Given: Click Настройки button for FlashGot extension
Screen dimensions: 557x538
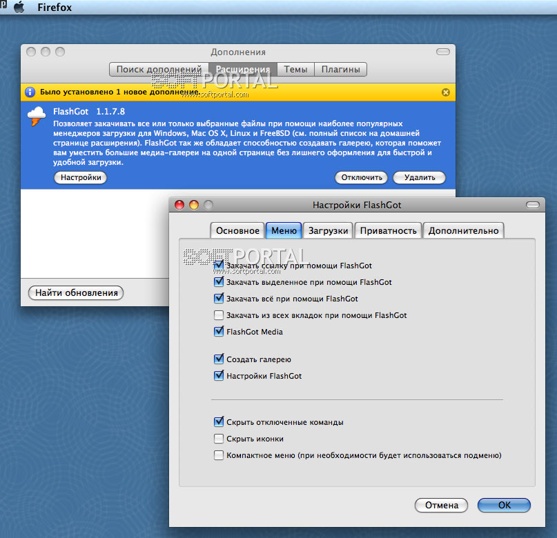Looking at the screenshot, I should 81,177.
